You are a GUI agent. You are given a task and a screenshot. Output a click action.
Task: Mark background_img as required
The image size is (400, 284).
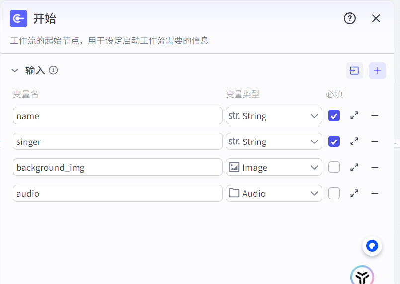(334, 167)
